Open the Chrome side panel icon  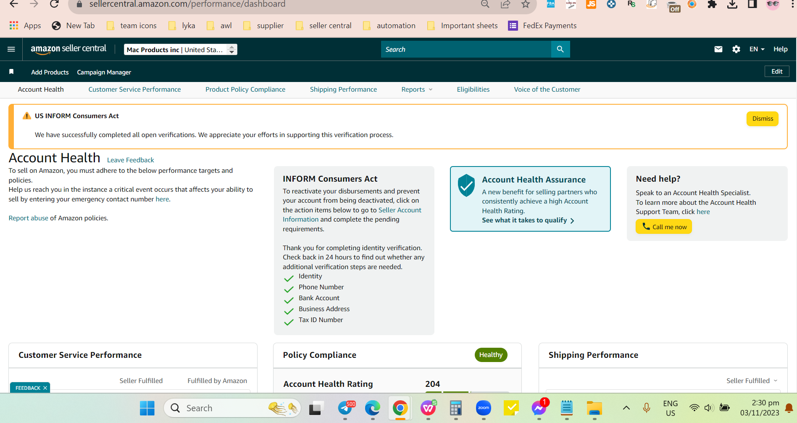(x=752, y=4)
